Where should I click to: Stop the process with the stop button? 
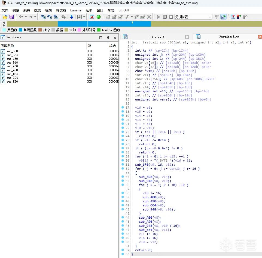tap(171, 17)
